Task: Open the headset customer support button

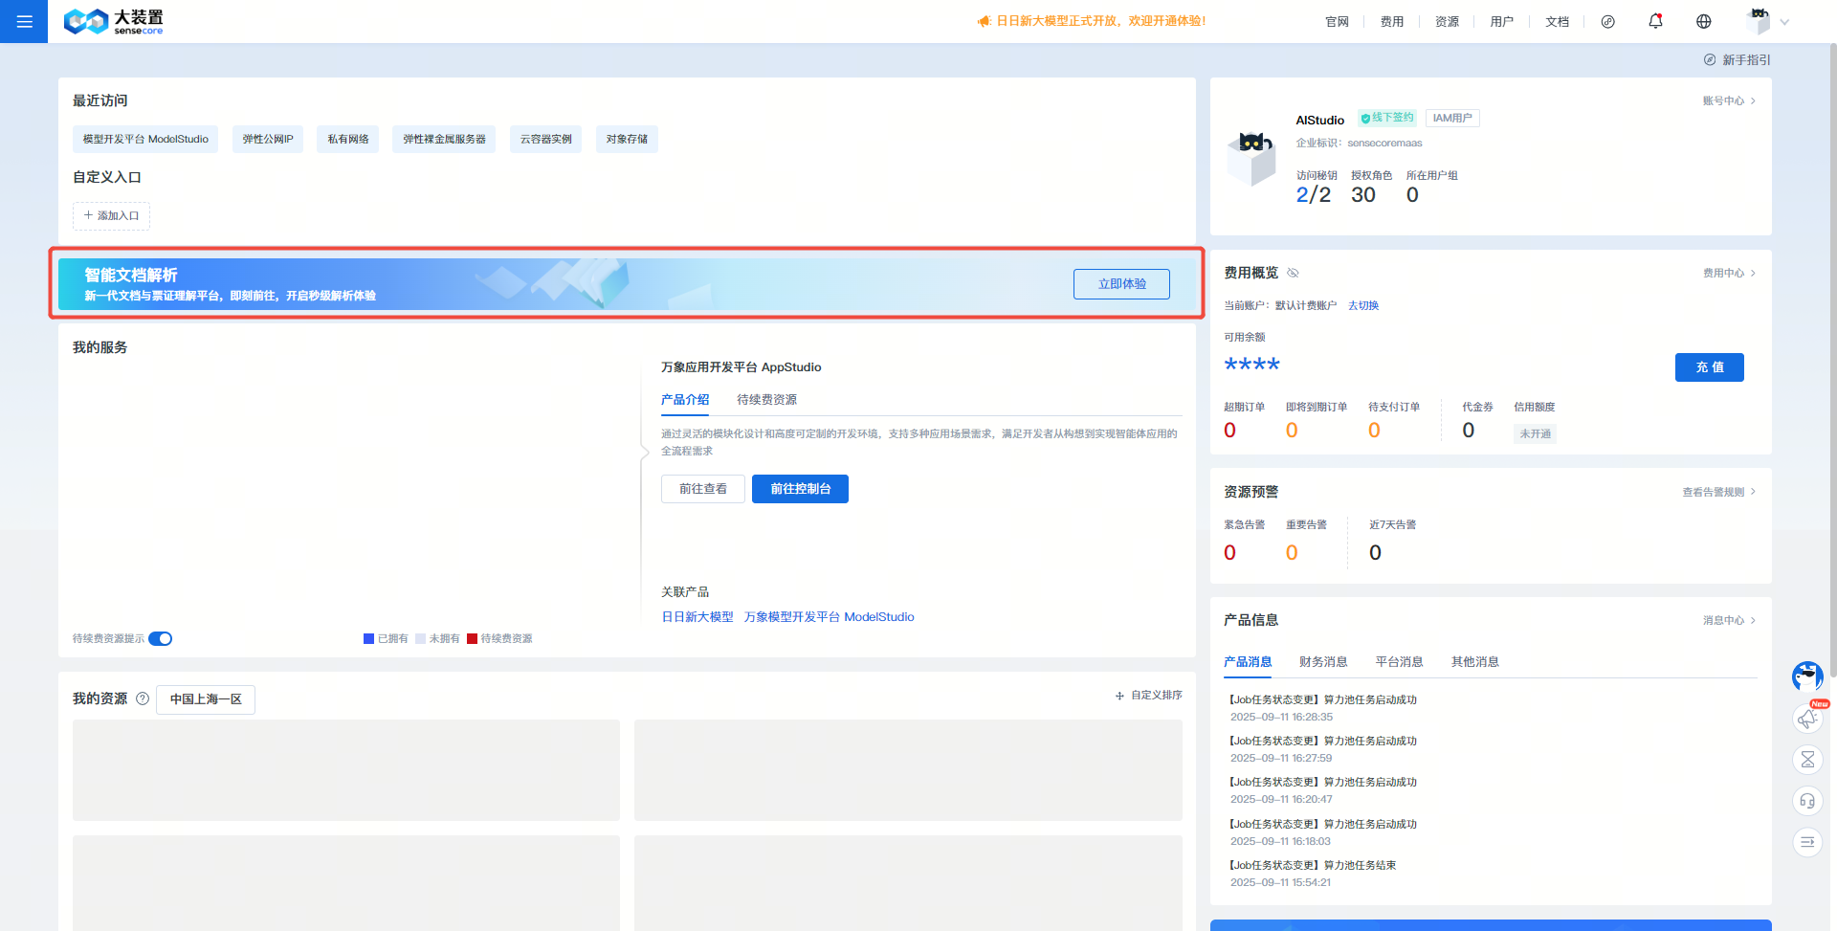Action: [1807, 801]
